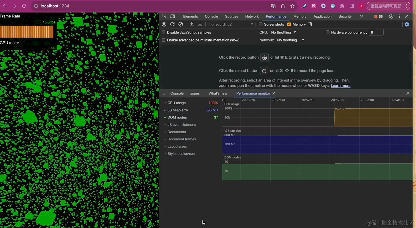
Task: Click the load profile upload icon
Action: tap(192, 24)
